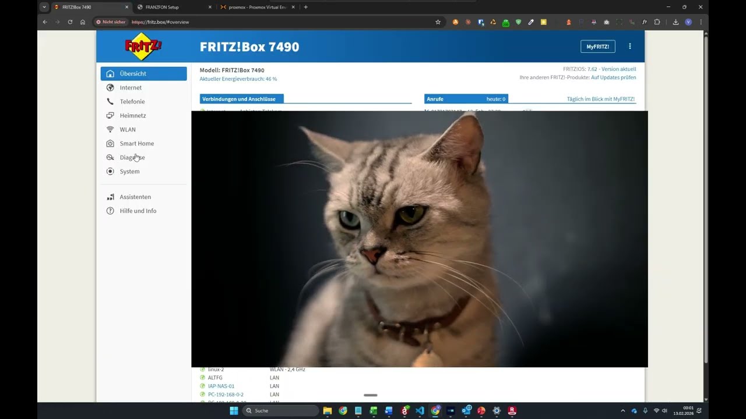The height and width of the screenshot is (419, 746).
Task: Show hidden system tray icons
Action: tap(623, 411)
